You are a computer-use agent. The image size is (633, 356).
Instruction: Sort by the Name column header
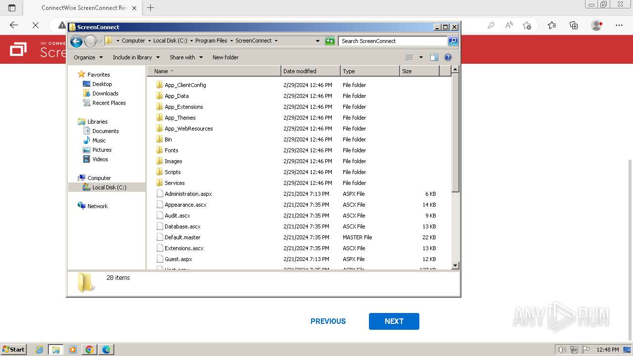pyautogui.click(x=214, y=71)
